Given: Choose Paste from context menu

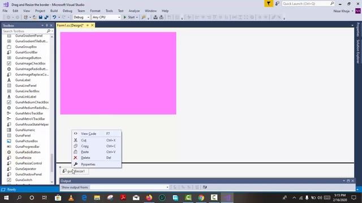Looking at the screenshot, I should 97,152.
